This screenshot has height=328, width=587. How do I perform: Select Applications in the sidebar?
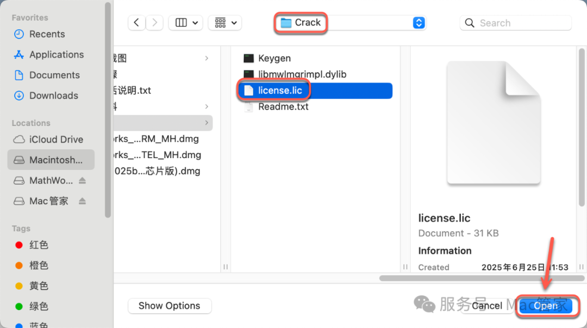57,55
